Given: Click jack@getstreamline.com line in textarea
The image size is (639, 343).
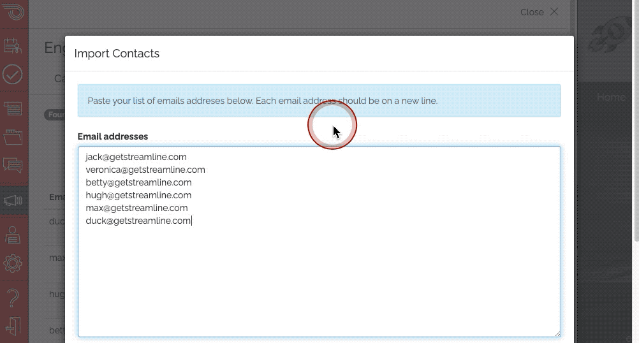Looking at the screenshot, I should tap(136, 157).
